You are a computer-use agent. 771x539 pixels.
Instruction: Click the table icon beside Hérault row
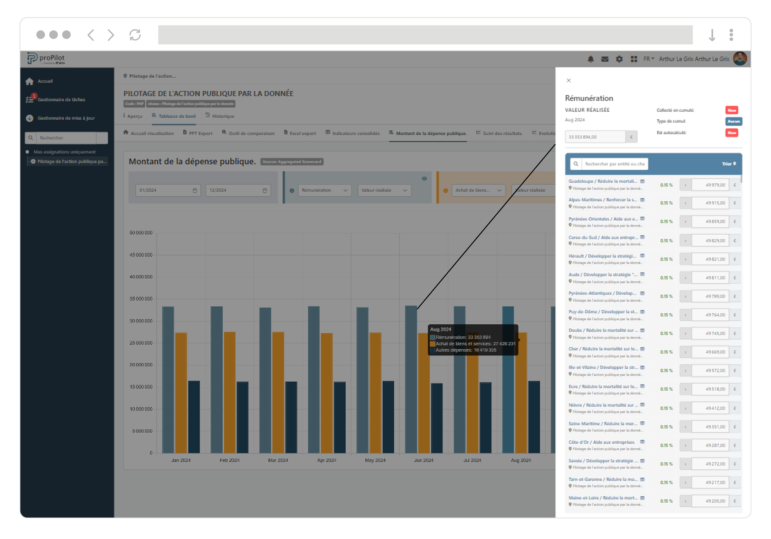point(642,256)
